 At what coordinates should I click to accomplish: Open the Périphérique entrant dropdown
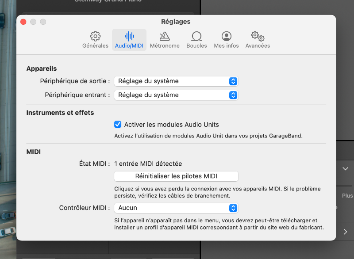[x=176, y=95]
